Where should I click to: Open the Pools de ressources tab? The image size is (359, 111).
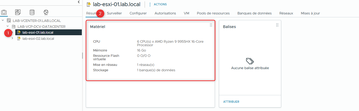pyautogui.click(x=213, y=13)
